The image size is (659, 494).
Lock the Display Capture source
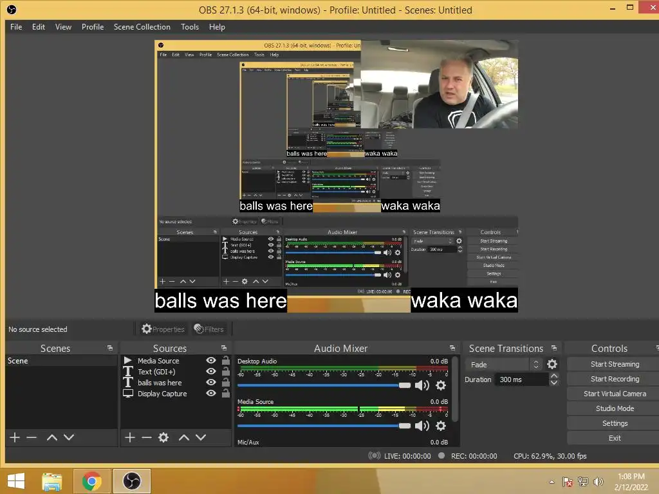point(226,393)
